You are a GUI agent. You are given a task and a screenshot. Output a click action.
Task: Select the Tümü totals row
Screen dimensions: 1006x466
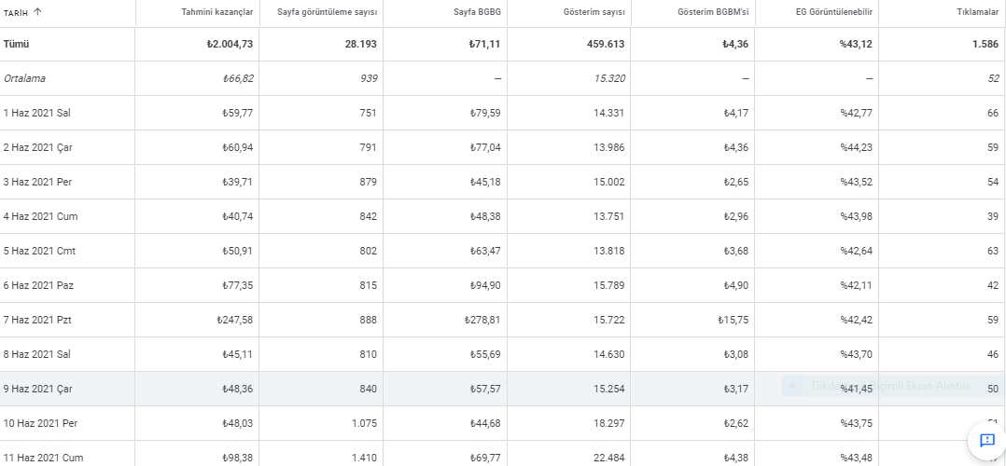click(503, 44)
